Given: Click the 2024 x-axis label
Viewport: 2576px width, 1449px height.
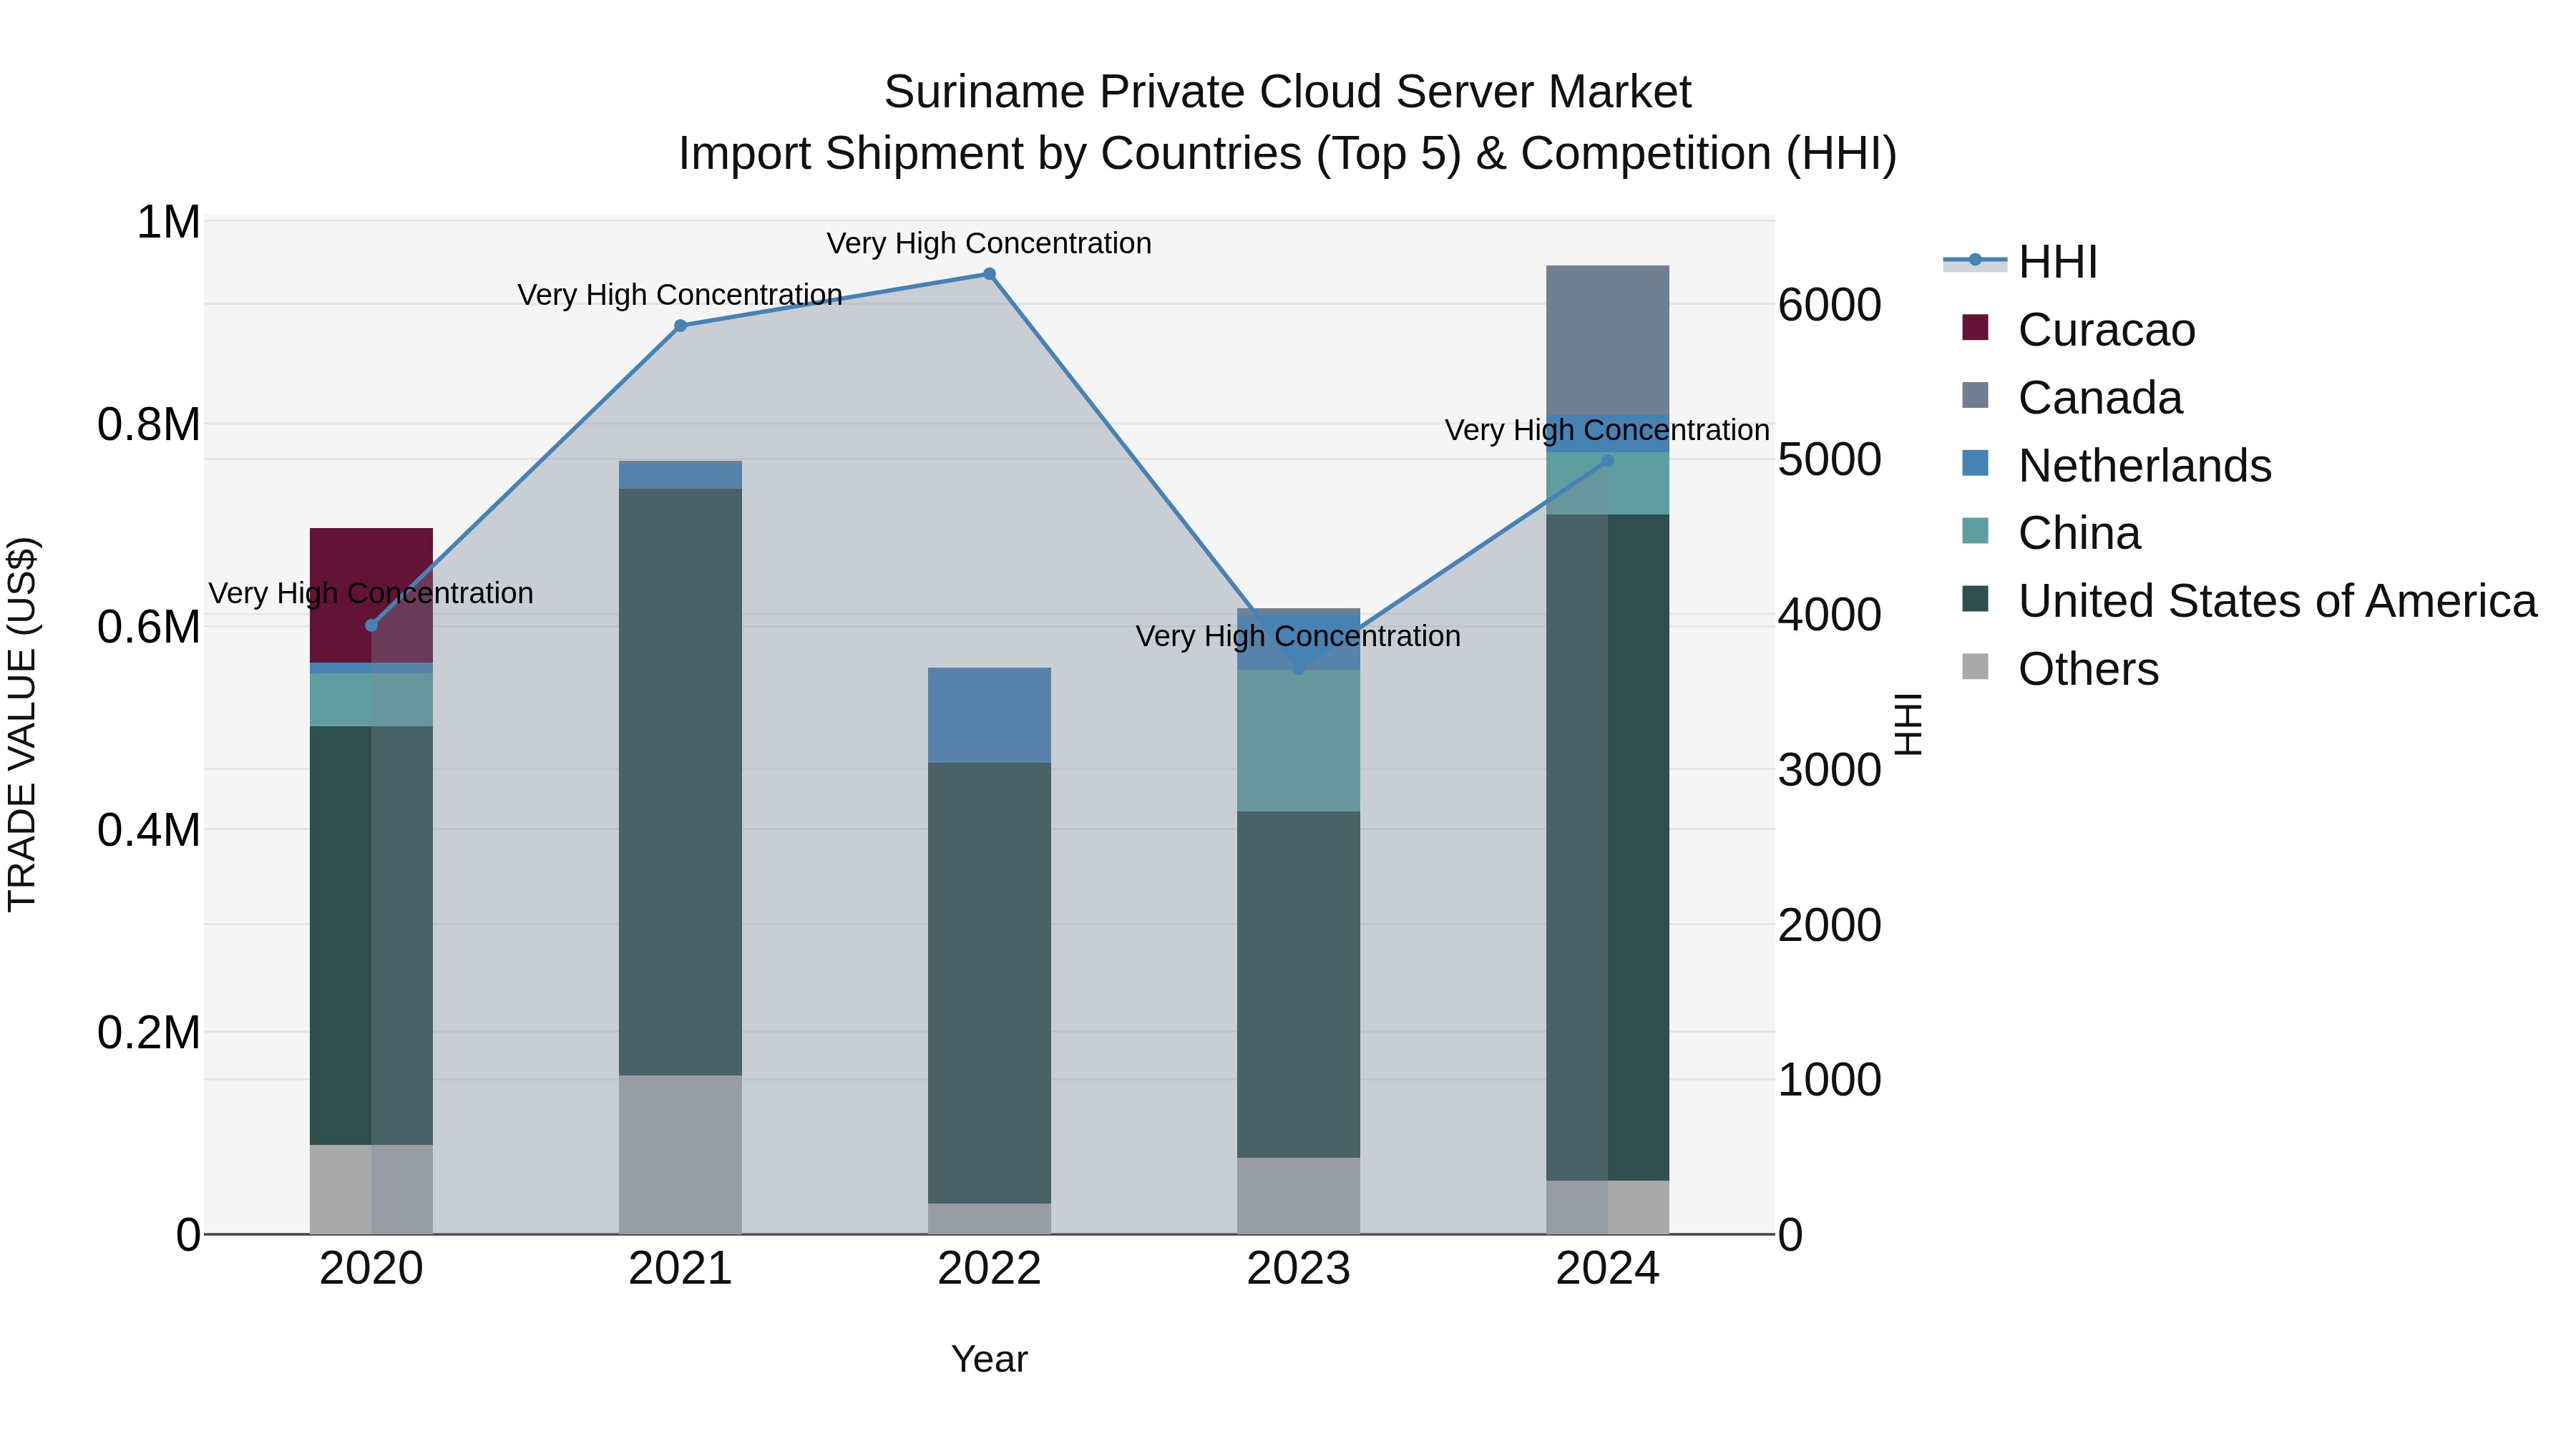Looking at the screenshot, I should [x=1607, y=1269].
